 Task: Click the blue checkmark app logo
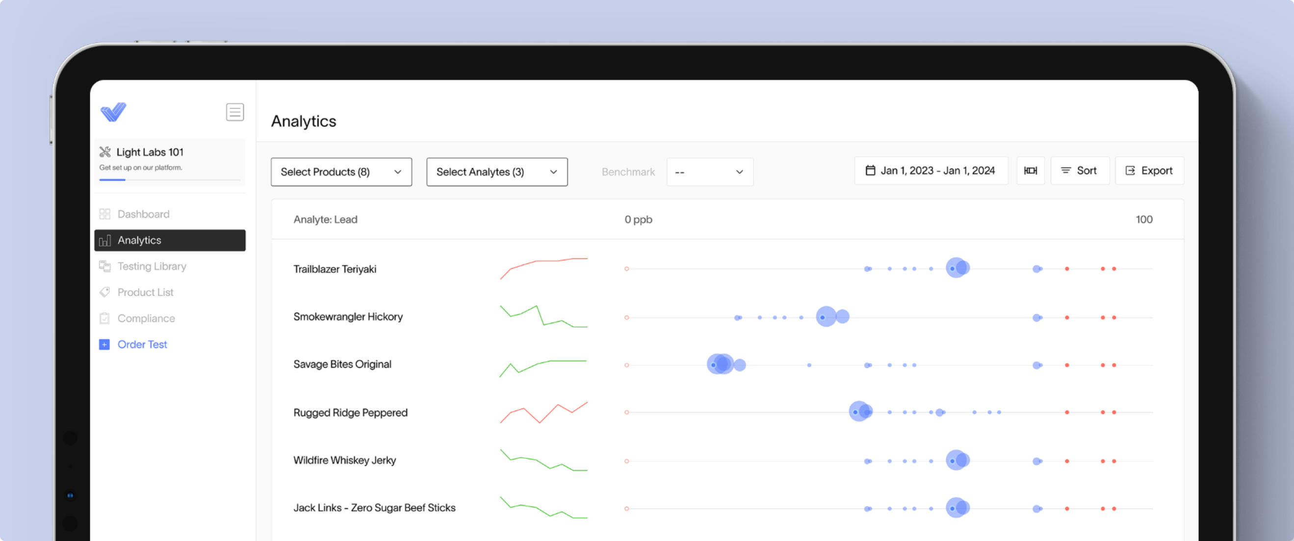113,112
